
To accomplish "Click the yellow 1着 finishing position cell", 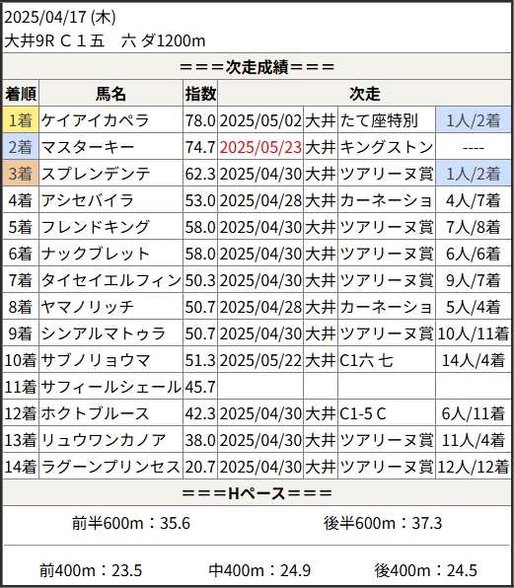I will click(x=21, y=120).
